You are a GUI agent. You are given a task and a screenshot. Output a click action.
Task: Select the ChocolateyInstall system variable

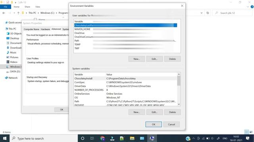coord(125,78)
